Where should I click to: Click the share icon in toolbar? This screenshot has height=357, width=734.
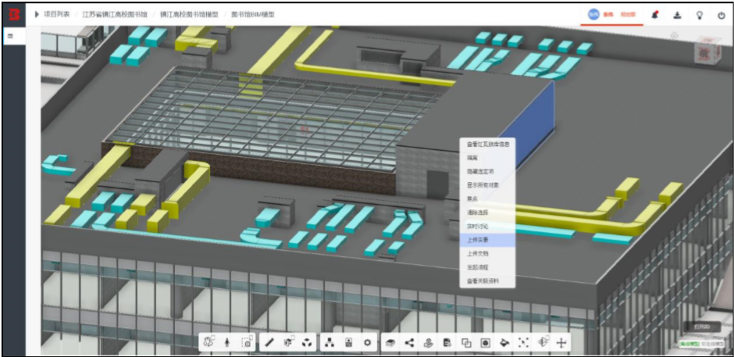coord(409,342)
